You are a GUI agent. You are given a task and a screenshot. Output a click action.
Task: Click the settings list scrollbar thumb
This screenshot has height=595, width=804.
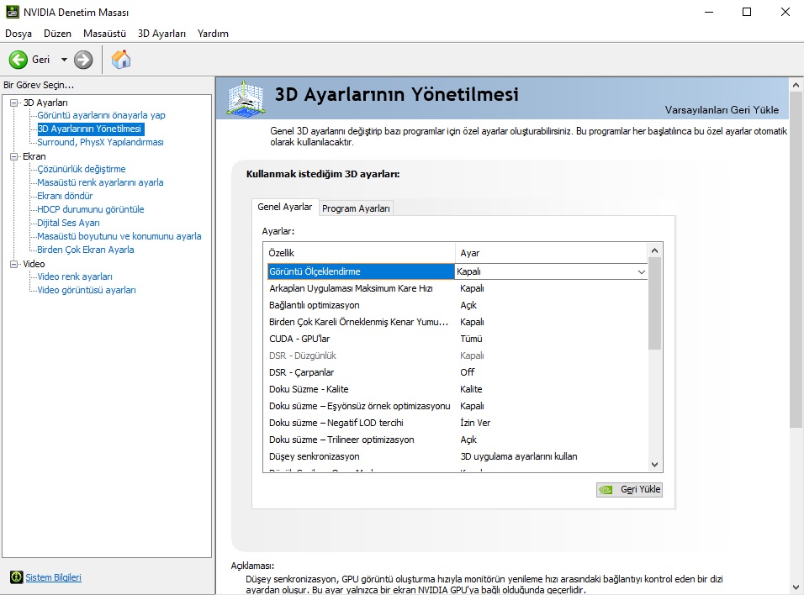[x=655, y=303]
